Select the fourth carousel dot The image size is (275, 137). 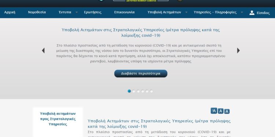click(x=143, y=91)
